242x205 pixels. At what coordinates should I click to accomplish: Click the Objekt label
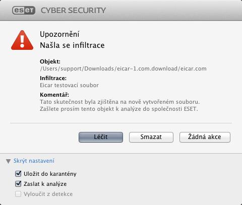tap(50, 61)
